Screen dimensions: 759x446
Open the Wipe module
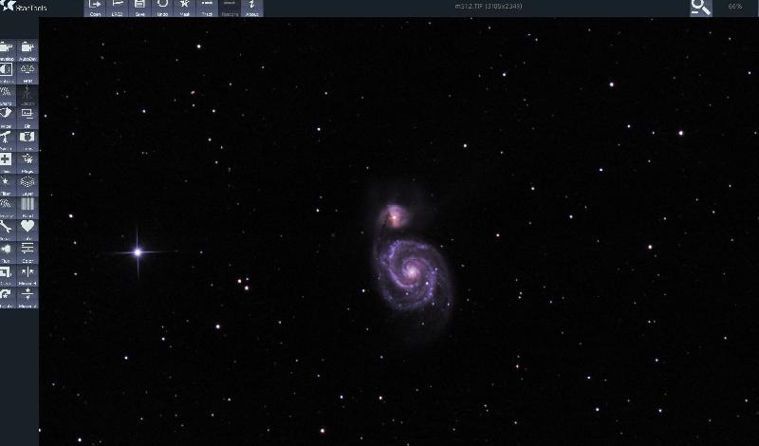click(x=7, y=118)
